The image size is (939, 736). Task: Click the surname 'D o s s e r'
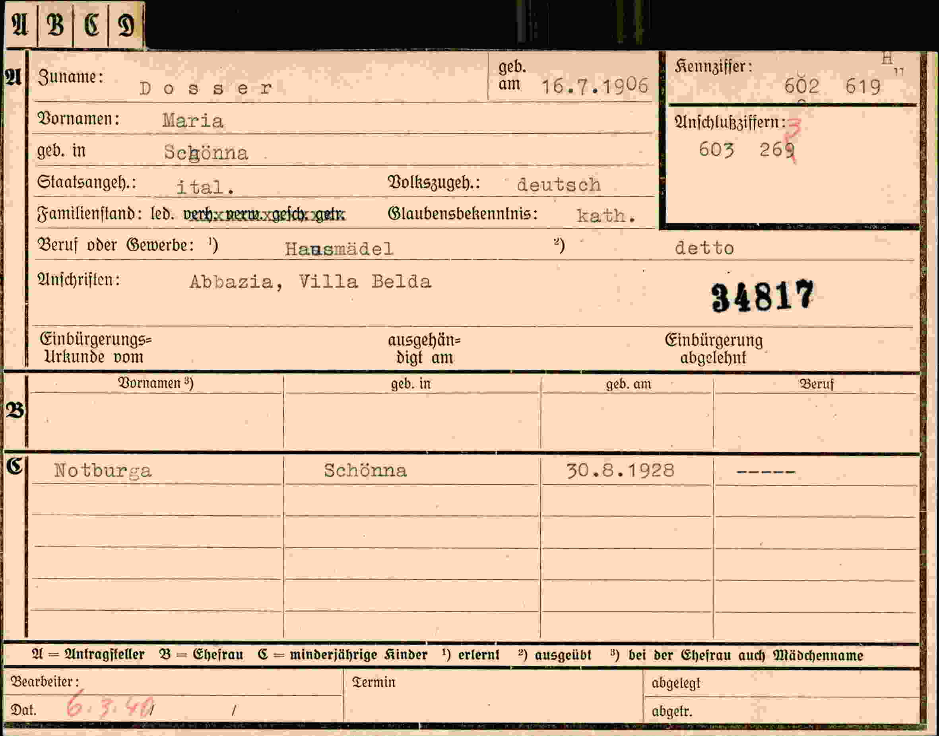(x=206, y=88)
